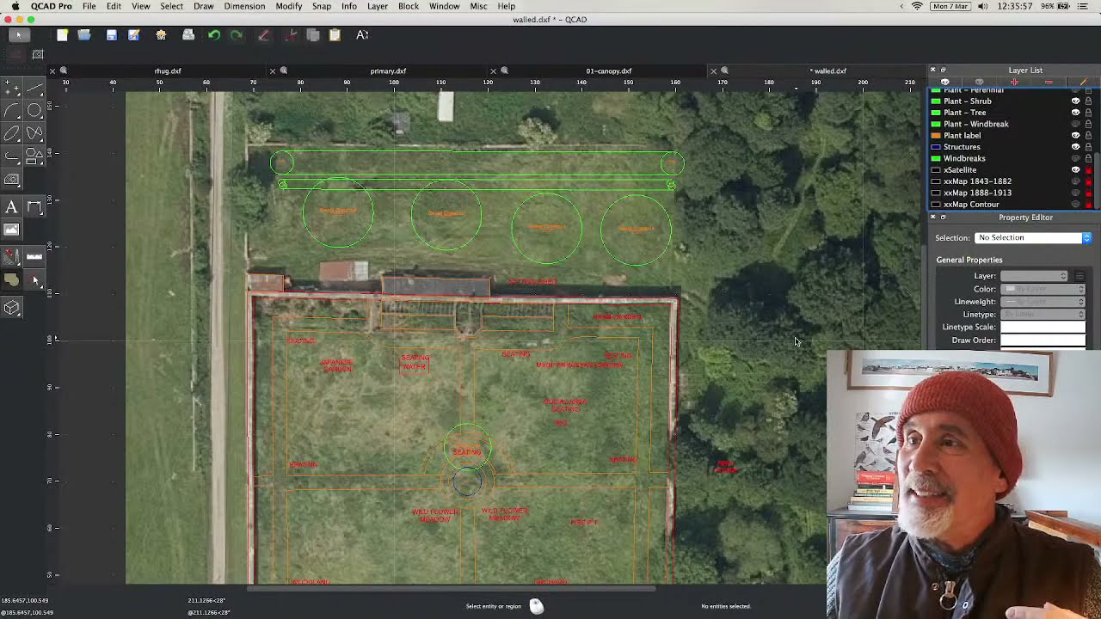Image resolution: width=1101 pixels, height=619 pixels.
Task: Select the Arc drawing tool
Action: pos(12,111)
